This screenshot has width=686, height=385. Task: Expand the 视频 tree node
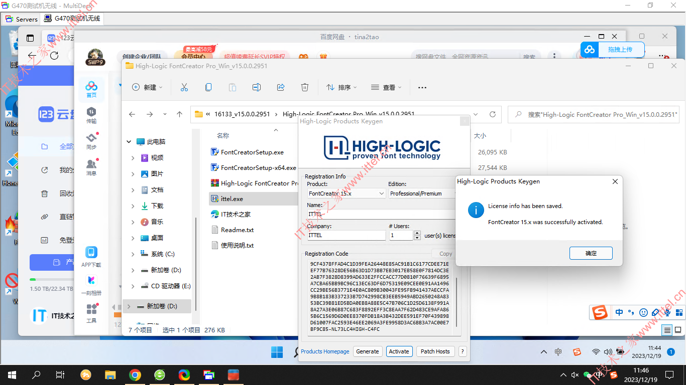coord(133,158)
